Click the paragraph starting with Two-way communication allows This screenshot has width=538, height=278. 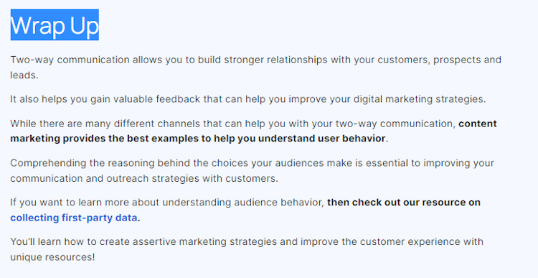tap(255, 68)
